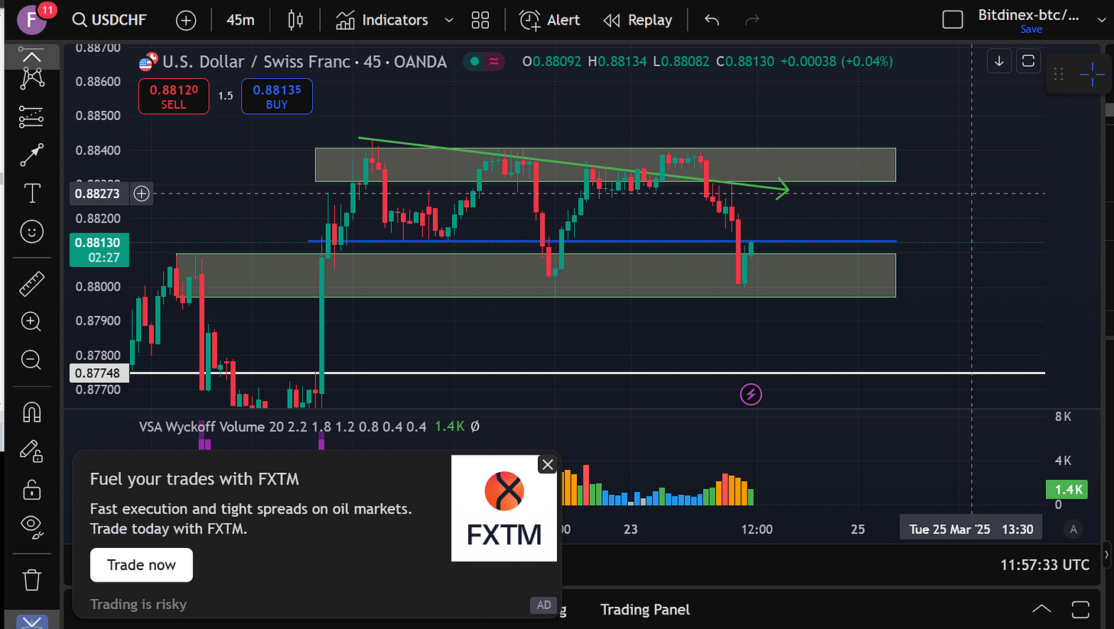Save the chart layout via the Save link
Image resolution: width=1114 pixels, height=629 pixels.
coord(1031,30)
